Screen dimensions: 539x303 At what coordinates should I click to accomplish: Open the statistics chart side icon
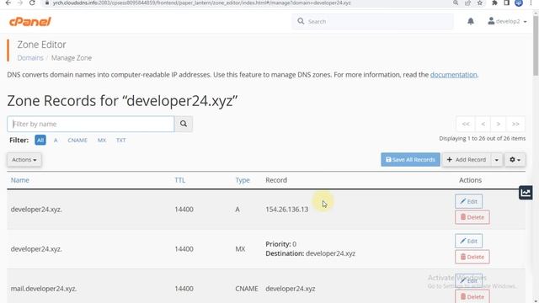coord(526,193)
